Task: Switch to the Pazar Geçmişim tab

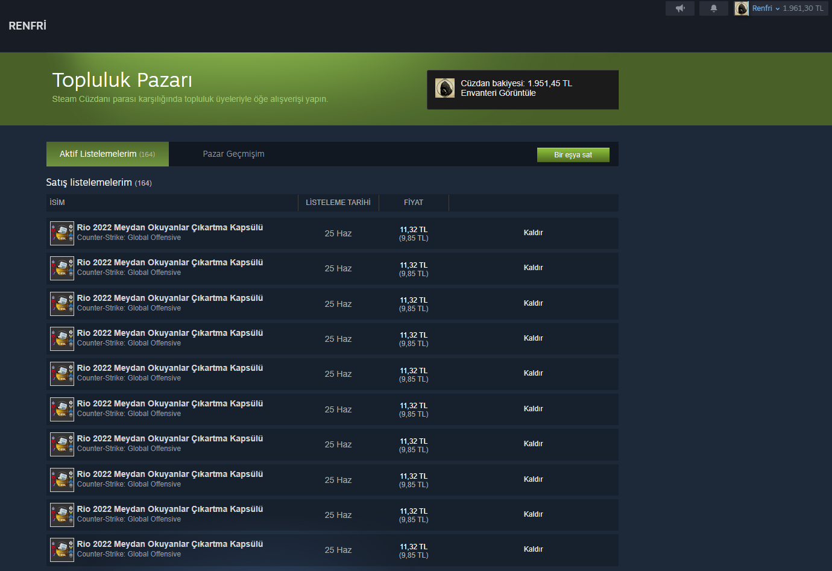Action: coord(233,154)
